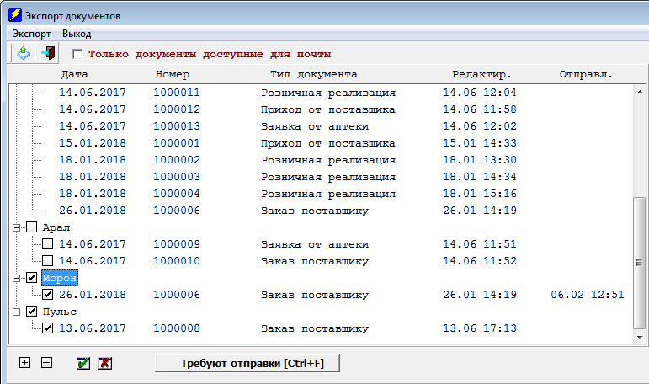Check the Арал group checkbox
Screen dimensions: 649x384
(x=31, y=227)
